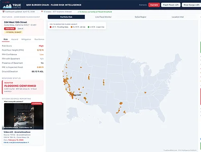Click the Dallas cluster marker on map
The width and height of the screenshot is (201, 152).
[x=121, y=103]
